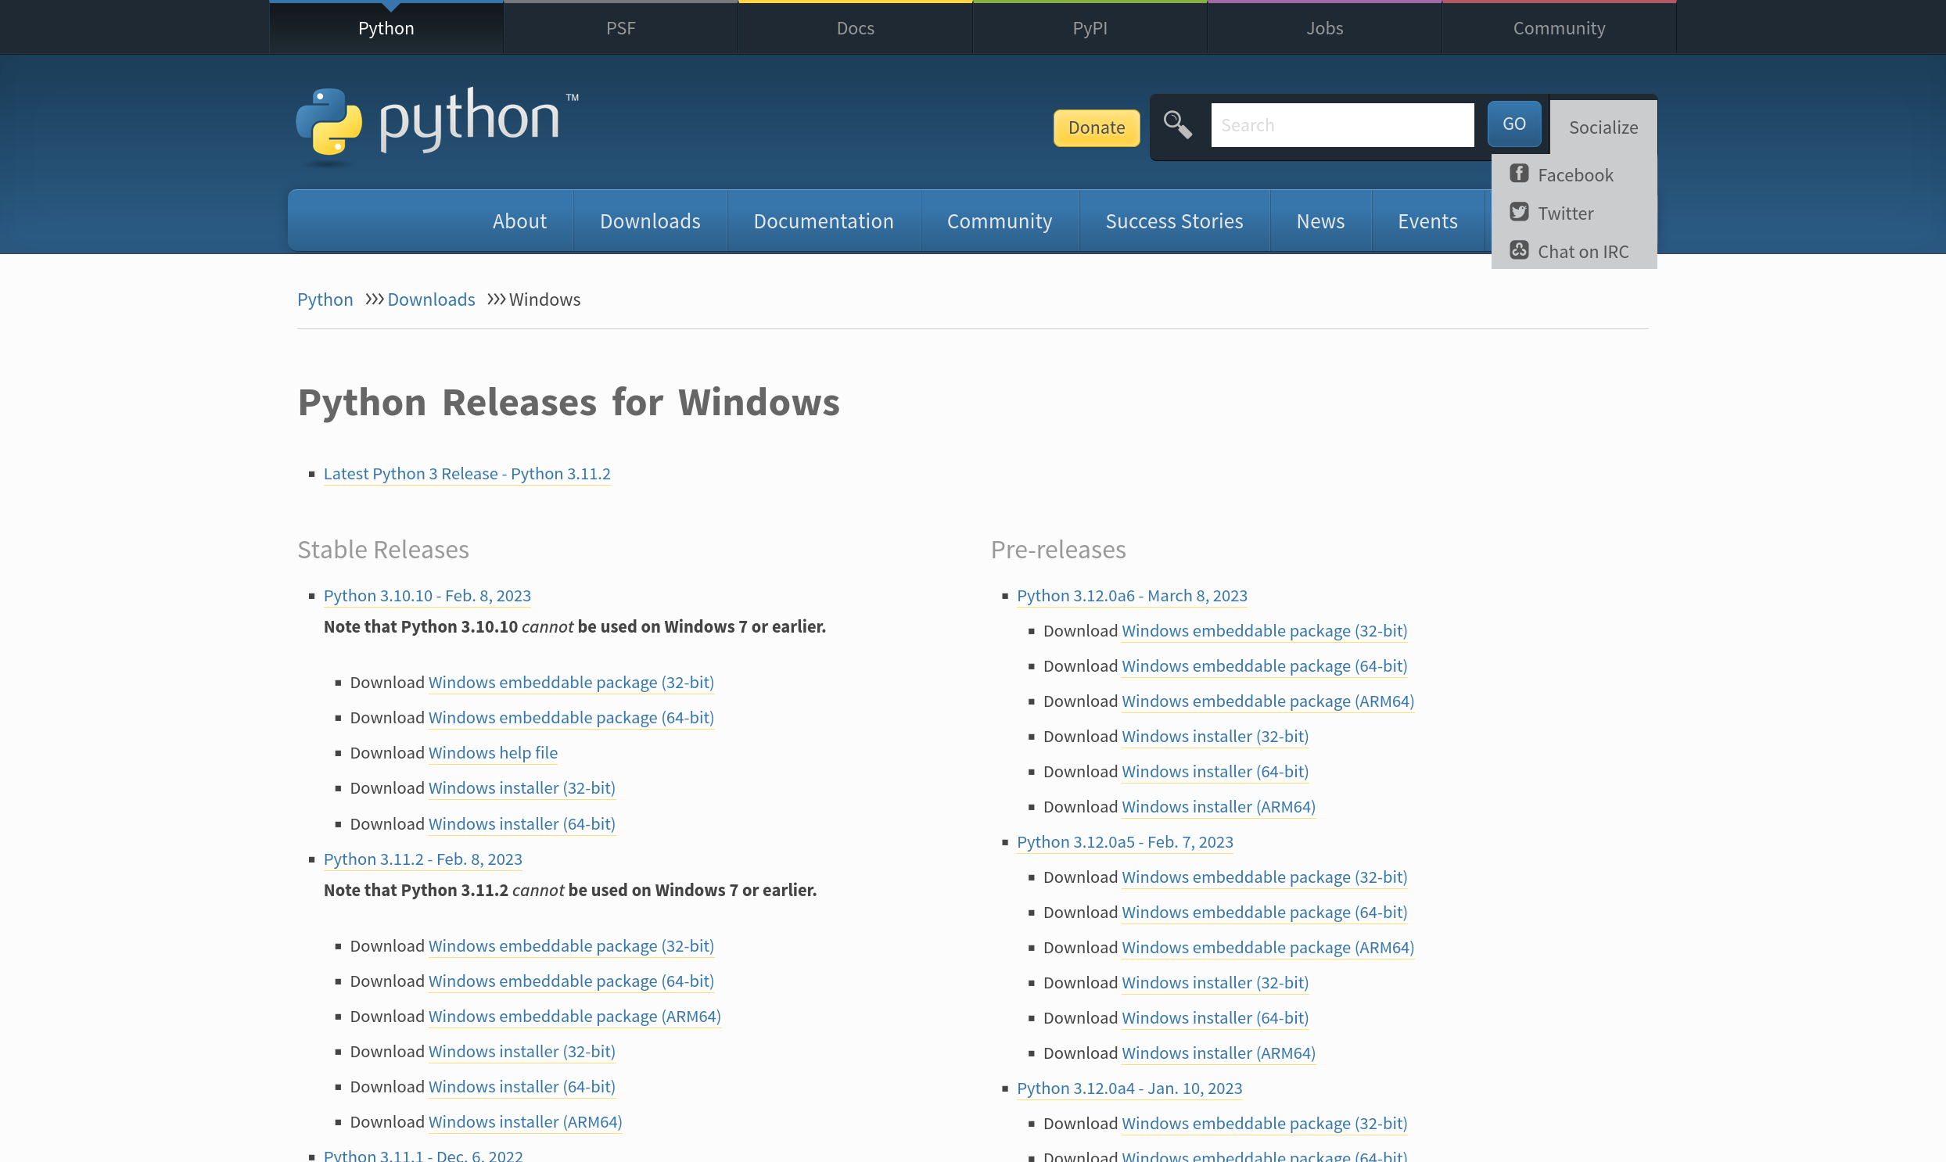Switch to the PyPI tab
This screenshot has width=1946, height=1162.
1089,27
